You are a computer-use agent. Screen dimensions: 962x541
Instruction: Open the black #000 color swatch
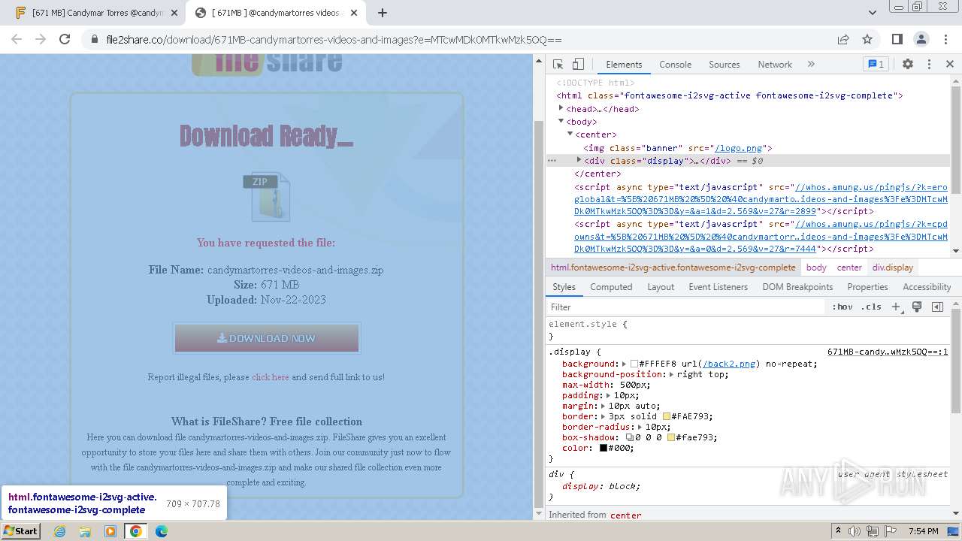603,448
